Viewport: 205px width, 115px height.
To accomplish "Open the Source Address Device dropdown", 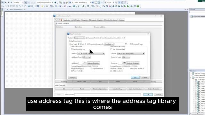I will pos(91,53).
